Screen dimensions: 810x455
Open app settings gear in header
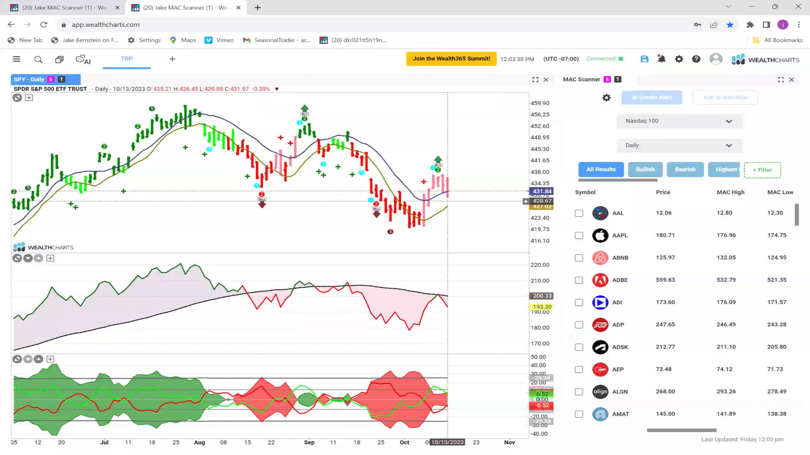point(679,59)
